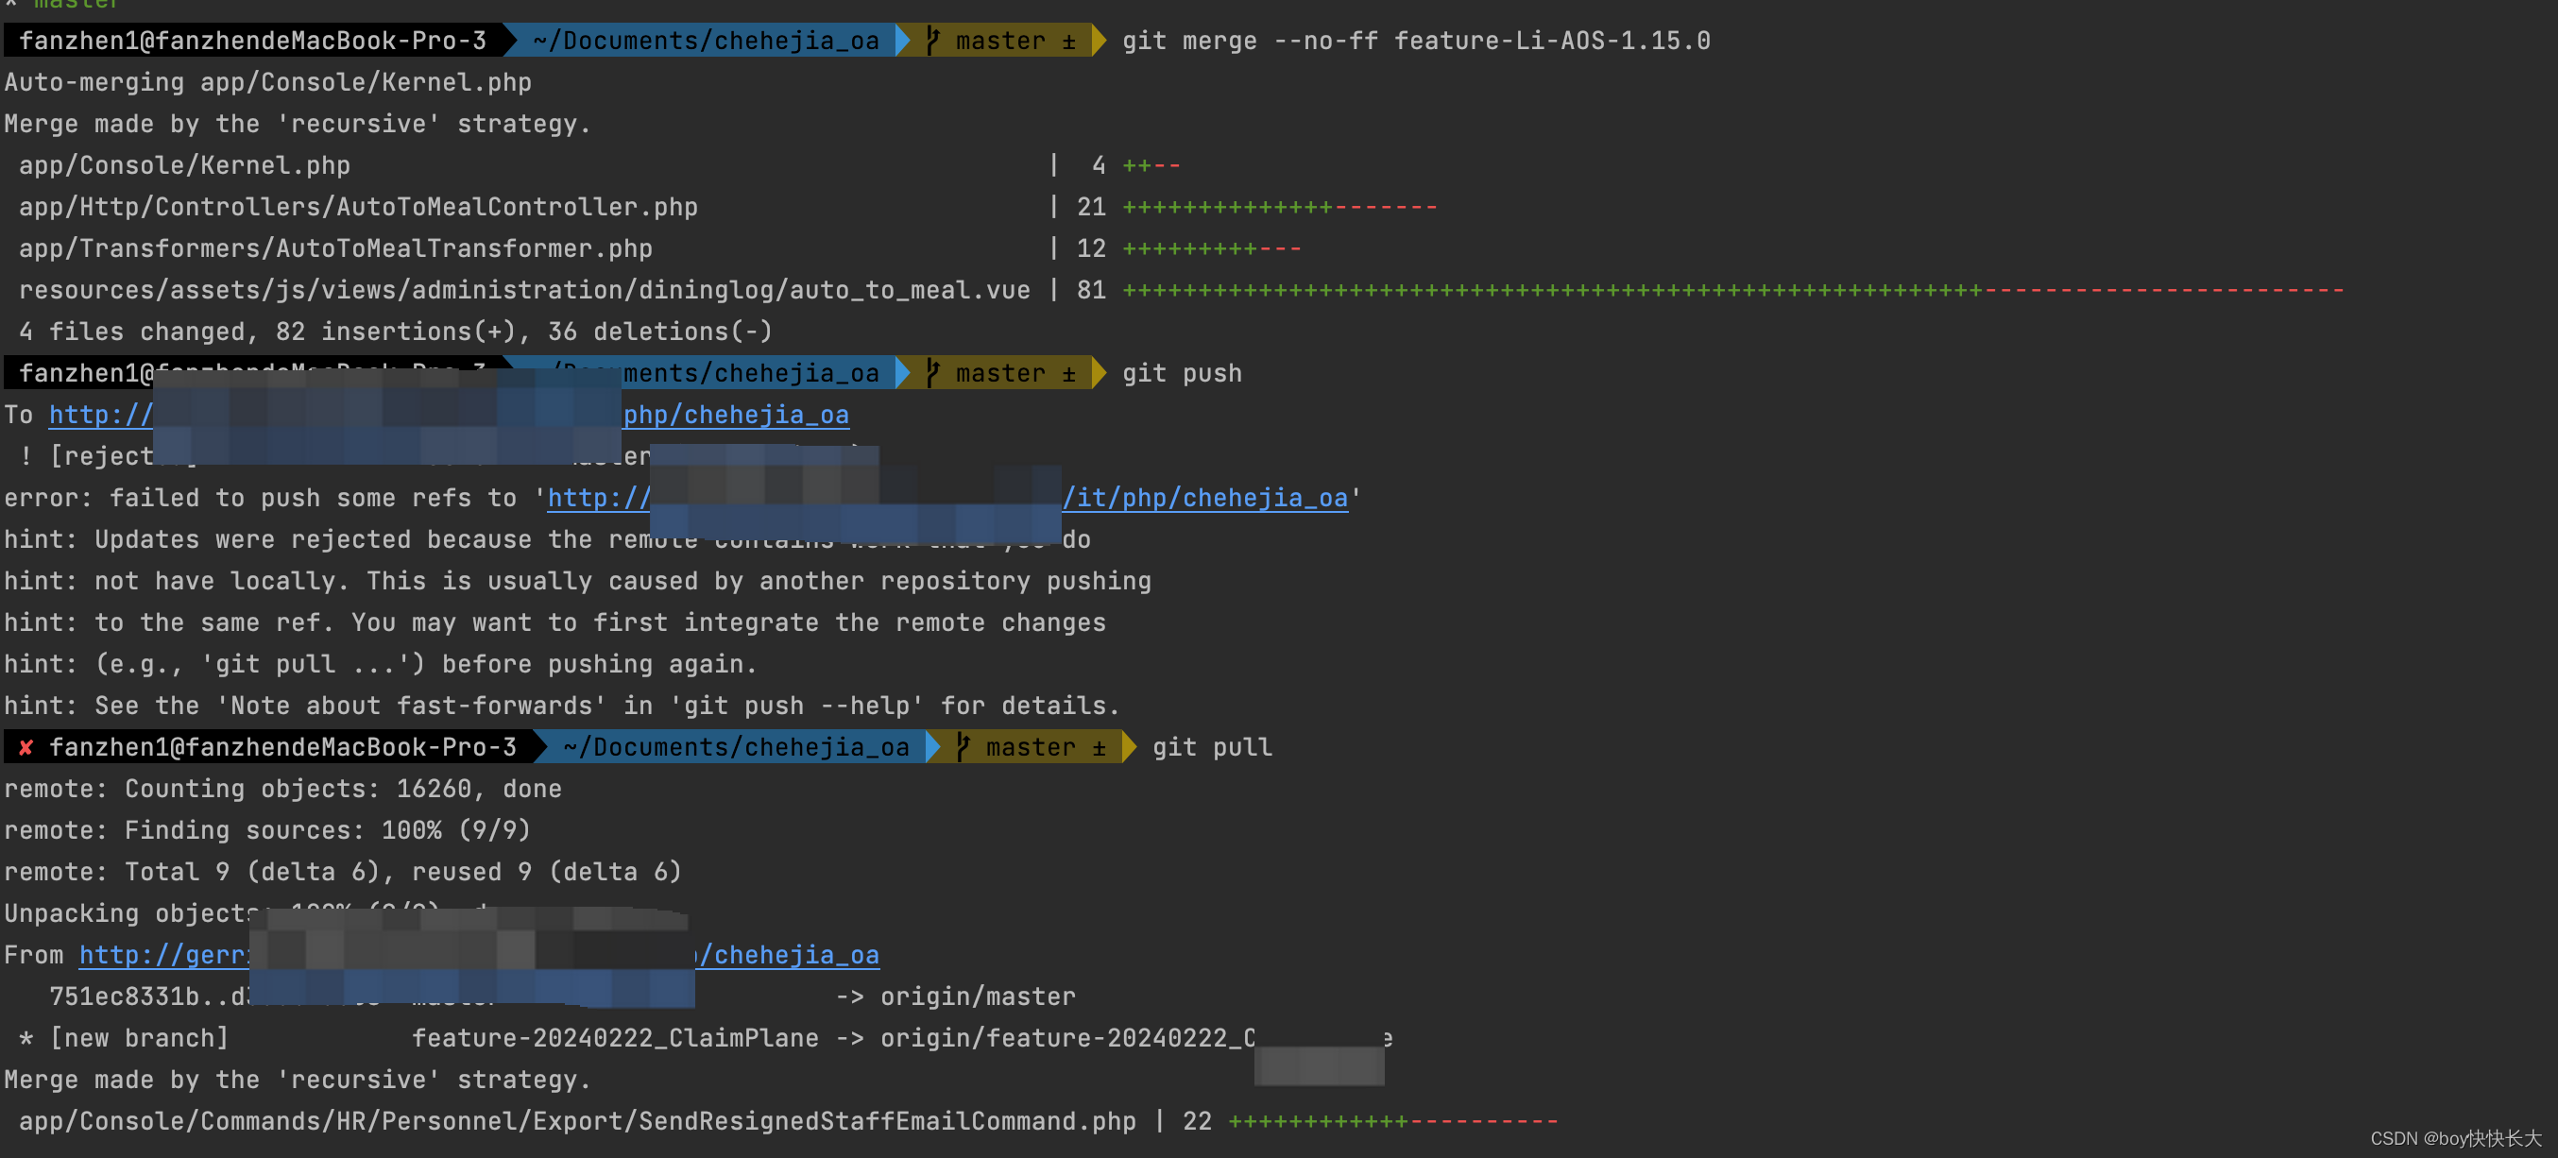
Task: Open the partially blurred URL ending in php/chehejia_oa
Action: (x=736, y=416)
